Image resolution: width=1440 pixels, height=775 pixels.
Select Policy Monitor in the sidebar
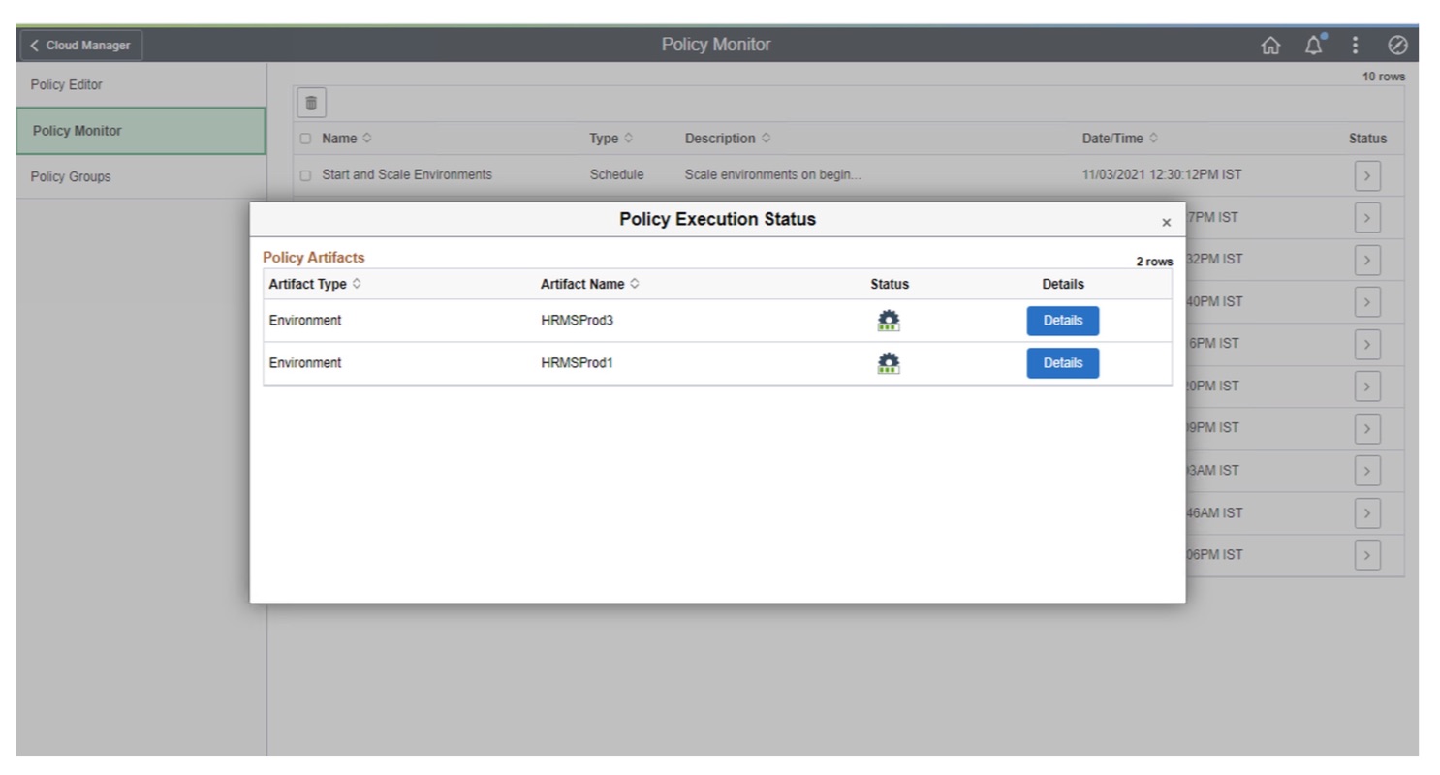141,131
